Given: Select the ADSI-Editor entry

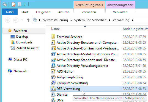Looking at the screenshot, I should click(x=65, y=71).
